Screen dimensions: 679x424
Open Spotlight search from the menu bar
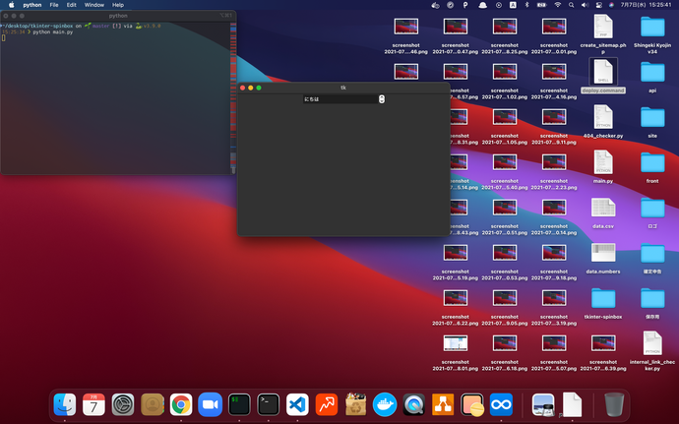click(x=571, y=5)
